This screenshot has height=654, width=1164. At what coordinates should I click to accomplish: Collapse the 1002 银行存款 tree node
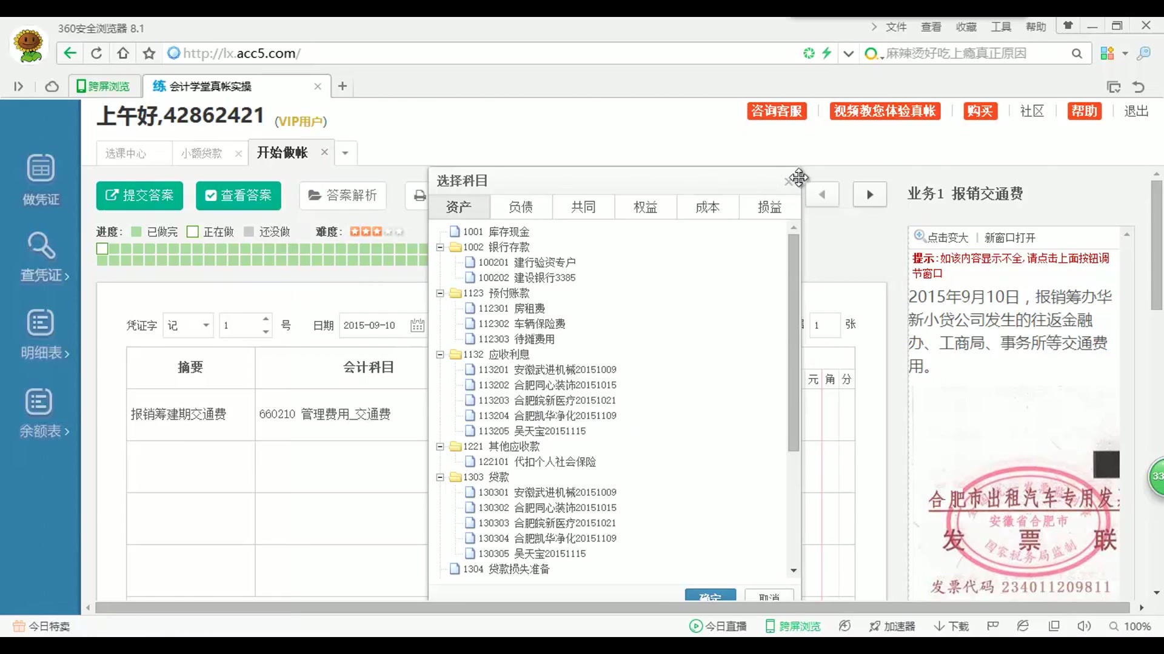click(440, 247)
